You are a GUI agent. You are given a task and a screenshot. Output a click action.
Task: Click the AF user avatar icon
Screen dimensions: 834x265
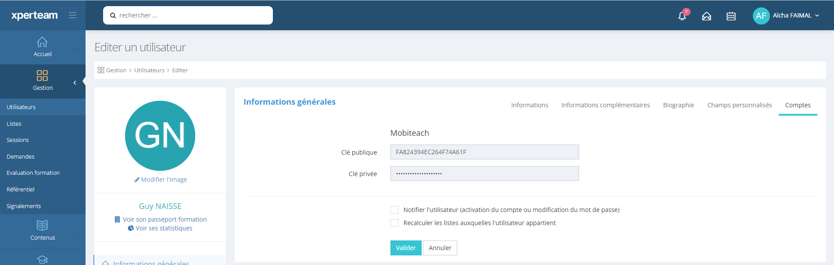(761, 16)
